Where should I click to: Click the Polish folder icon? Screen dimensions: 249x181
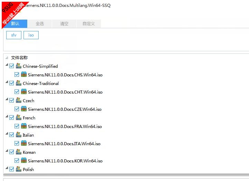19,169
